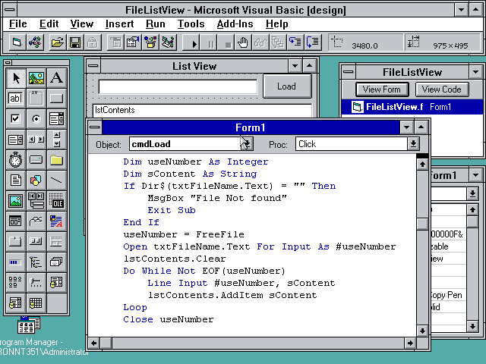Image resolution: width=486 pixels, height=364 pixels.
Task: Click the New Module toolbar icon
Action: click(x=35, y=42)
